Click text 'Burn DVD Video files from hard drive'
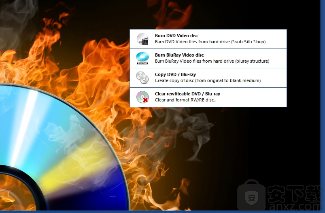 coord(192,42)
